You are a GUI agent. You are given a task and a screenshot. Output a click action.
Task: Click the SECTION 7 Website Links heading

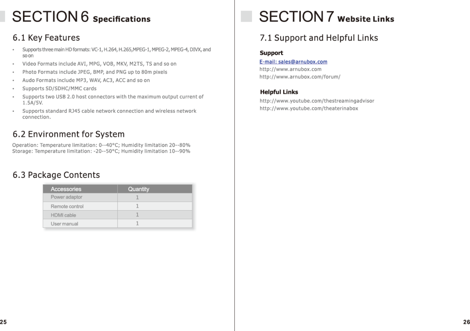point(327,17)
